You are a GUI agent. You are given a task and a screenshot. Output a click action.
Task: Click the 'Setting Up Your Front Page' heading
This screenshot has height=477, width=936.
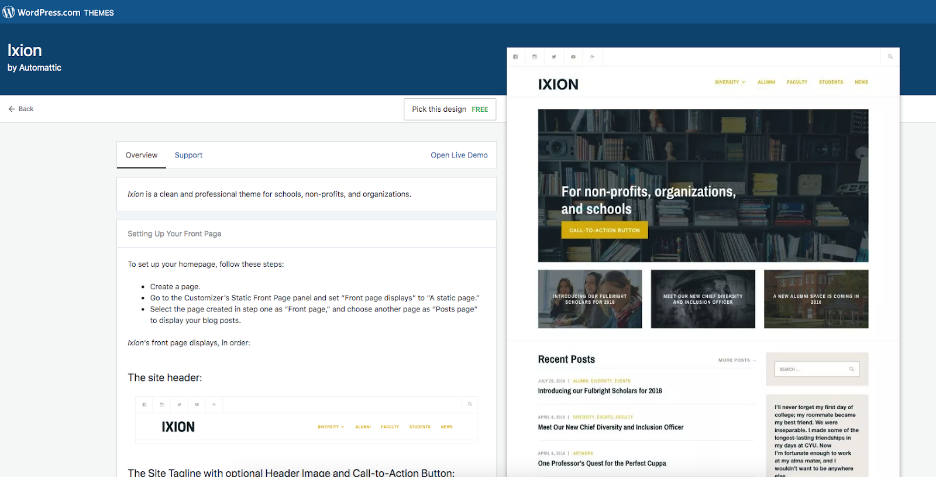click(174, 234)
